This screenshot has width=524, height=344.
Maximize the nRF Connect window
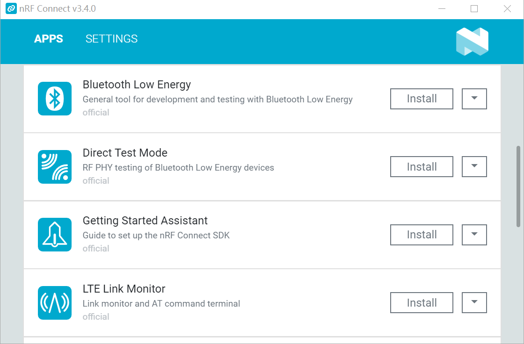(x=474, y=9)
